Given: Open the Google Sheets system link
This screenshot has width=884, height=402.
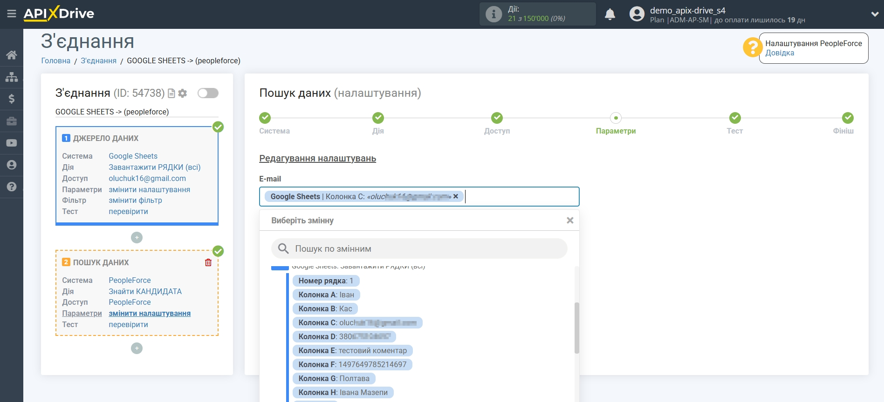Looking at the screenshot, I should (x=133, y=156).
